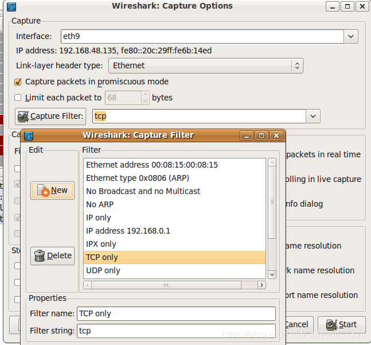Minimize the Capture Options window
The width and height of the screenshot is (371, 345).
[333, 7]
